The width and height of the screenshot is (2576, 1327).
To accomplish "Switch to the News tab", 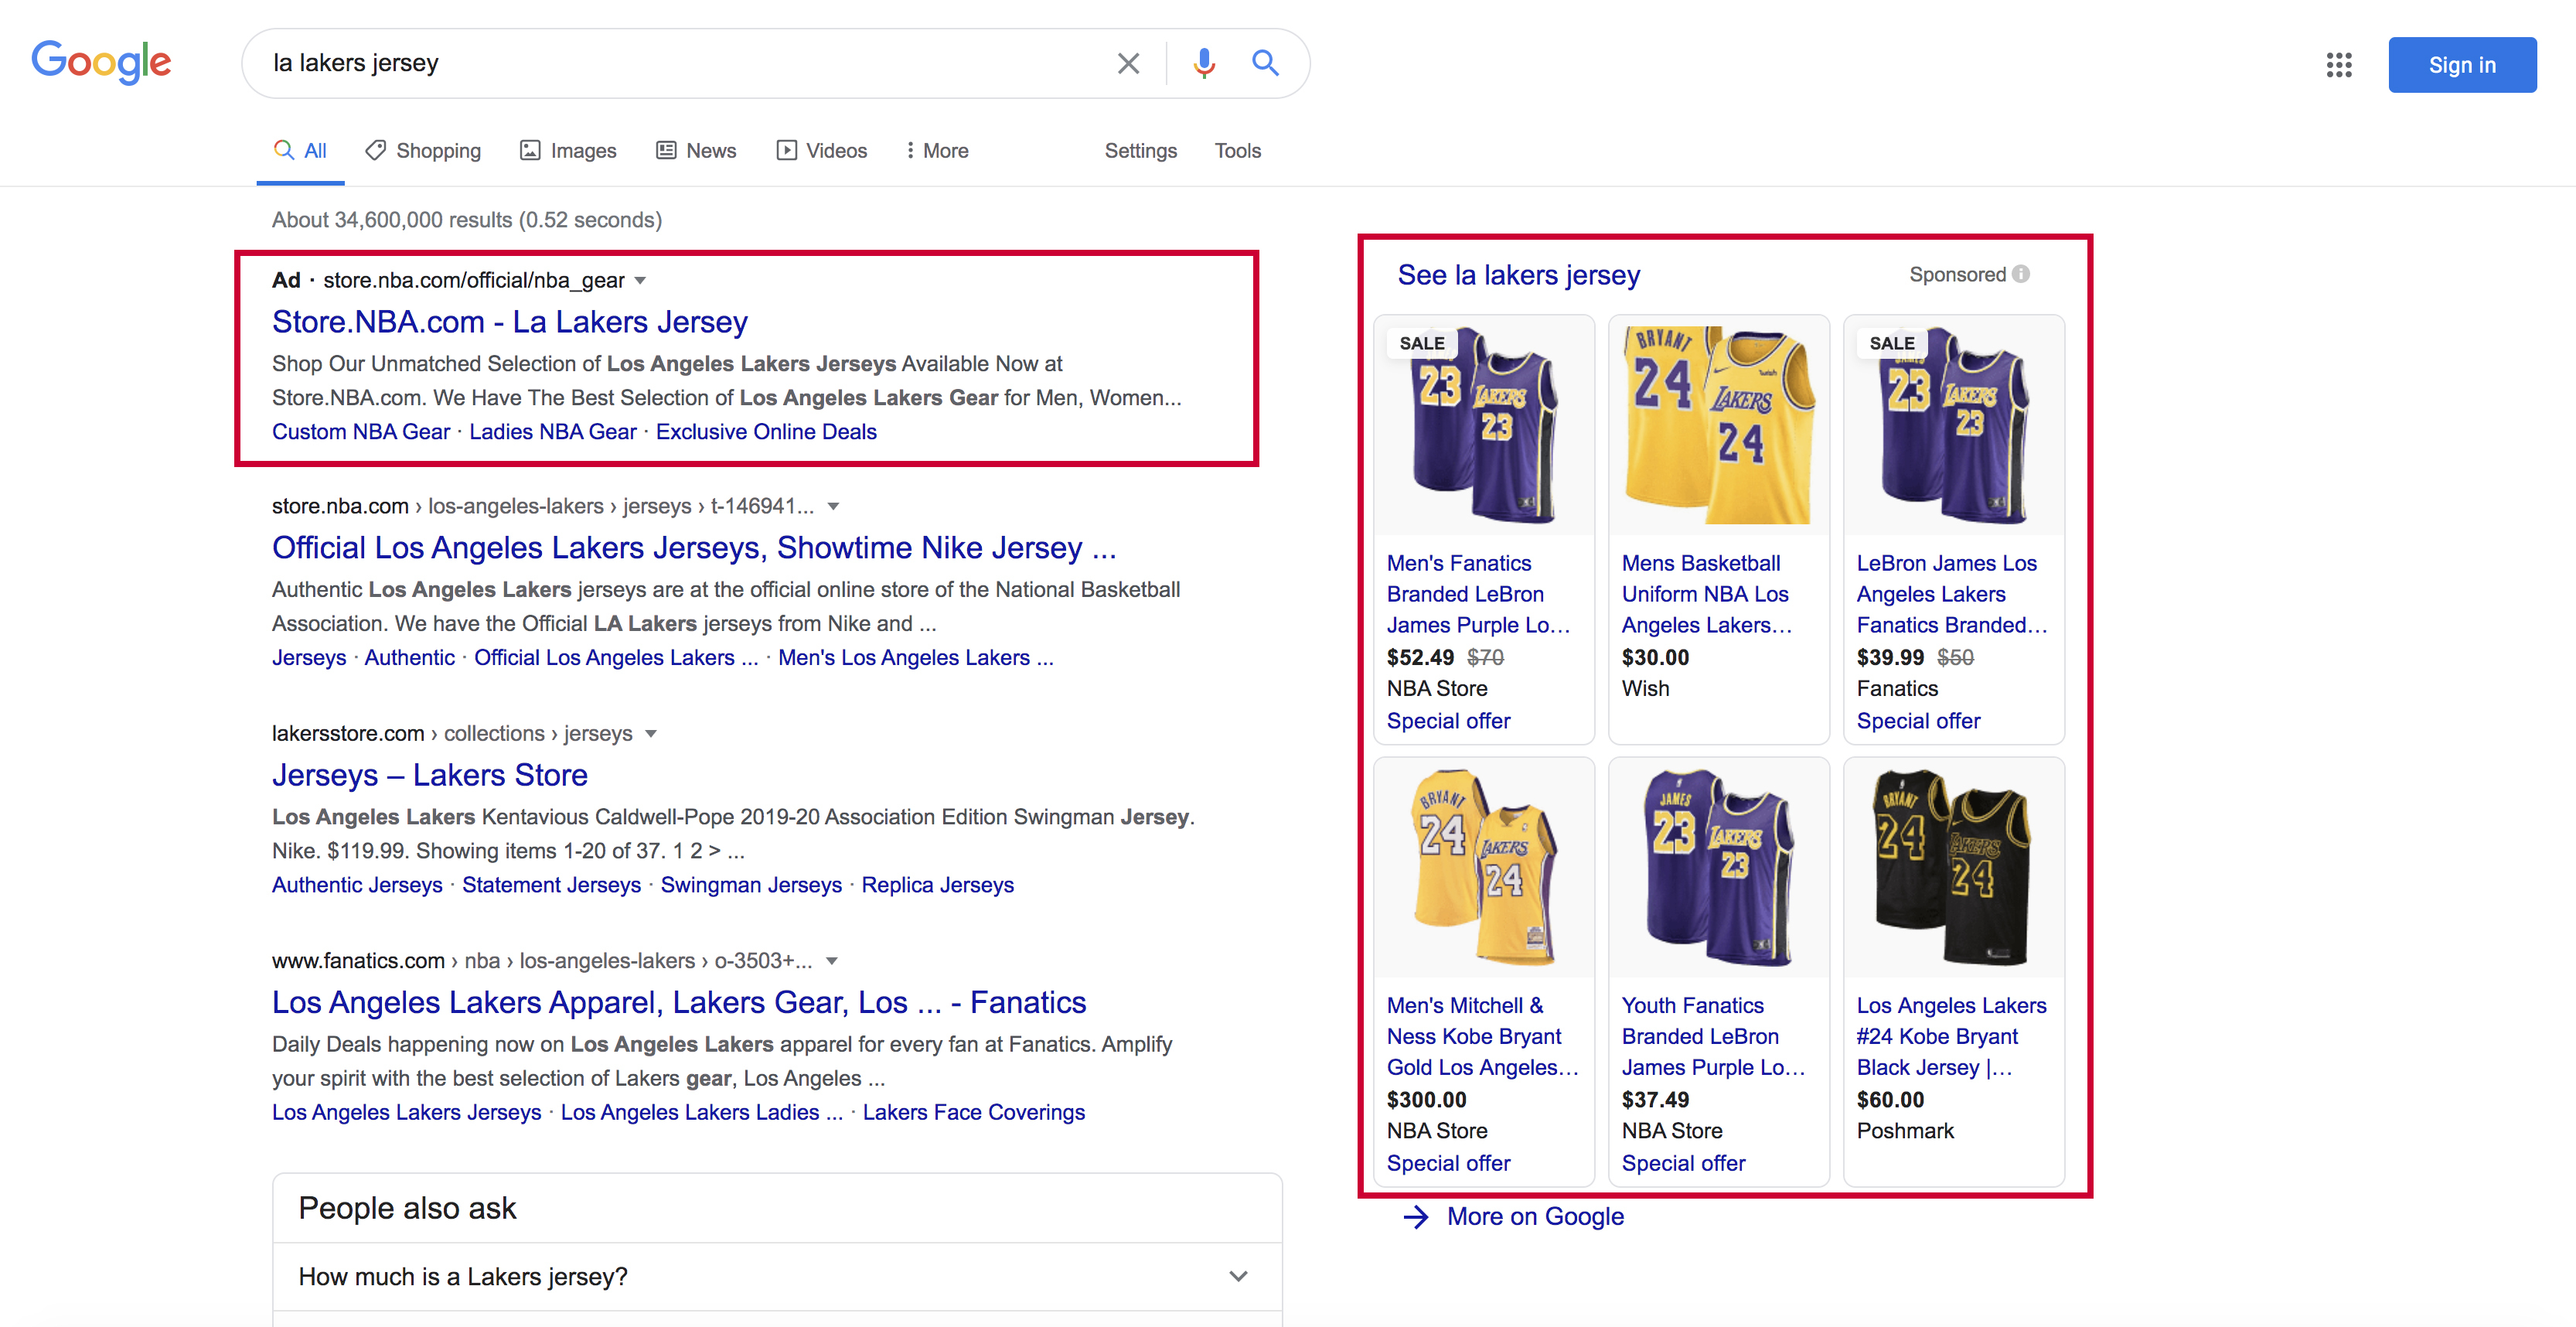I will click(x=696, y=151).
